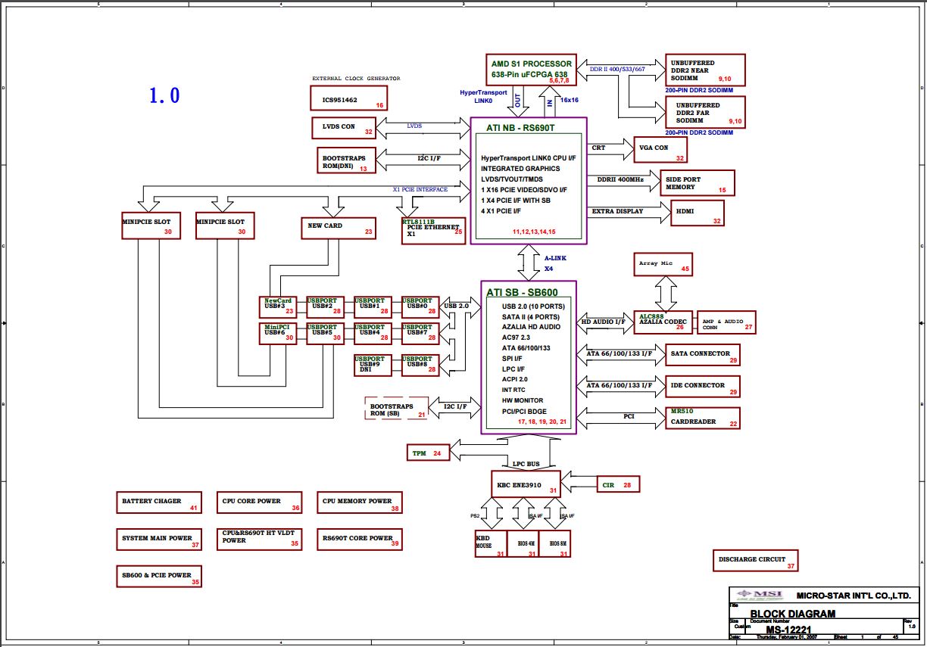Select the BATTERY CHAGER power block
The height and width of the screenshot is (647, 927).
(160, 502)
